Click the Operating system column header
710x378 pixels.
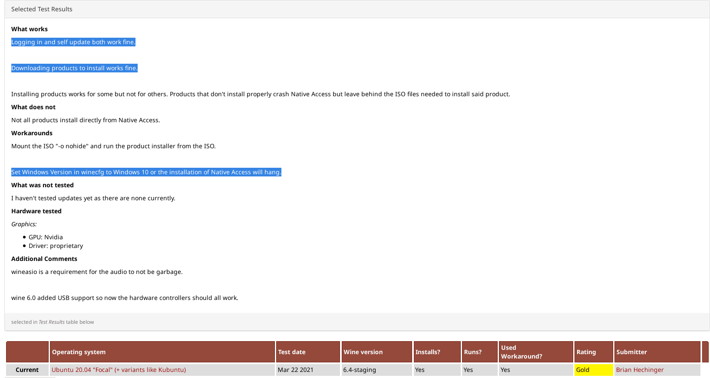click(79, 352)
